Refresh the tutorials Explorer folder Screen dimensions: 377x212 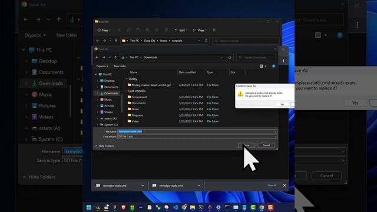pos(206,41)
